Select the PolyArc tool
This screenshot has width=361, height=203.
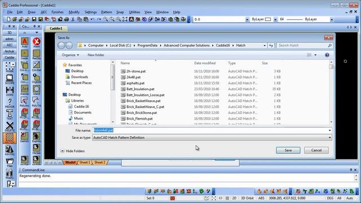25,101
